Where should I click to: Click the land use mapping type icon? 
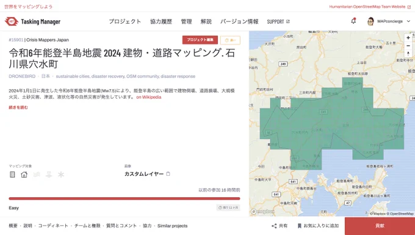click(x=49, y=175)
